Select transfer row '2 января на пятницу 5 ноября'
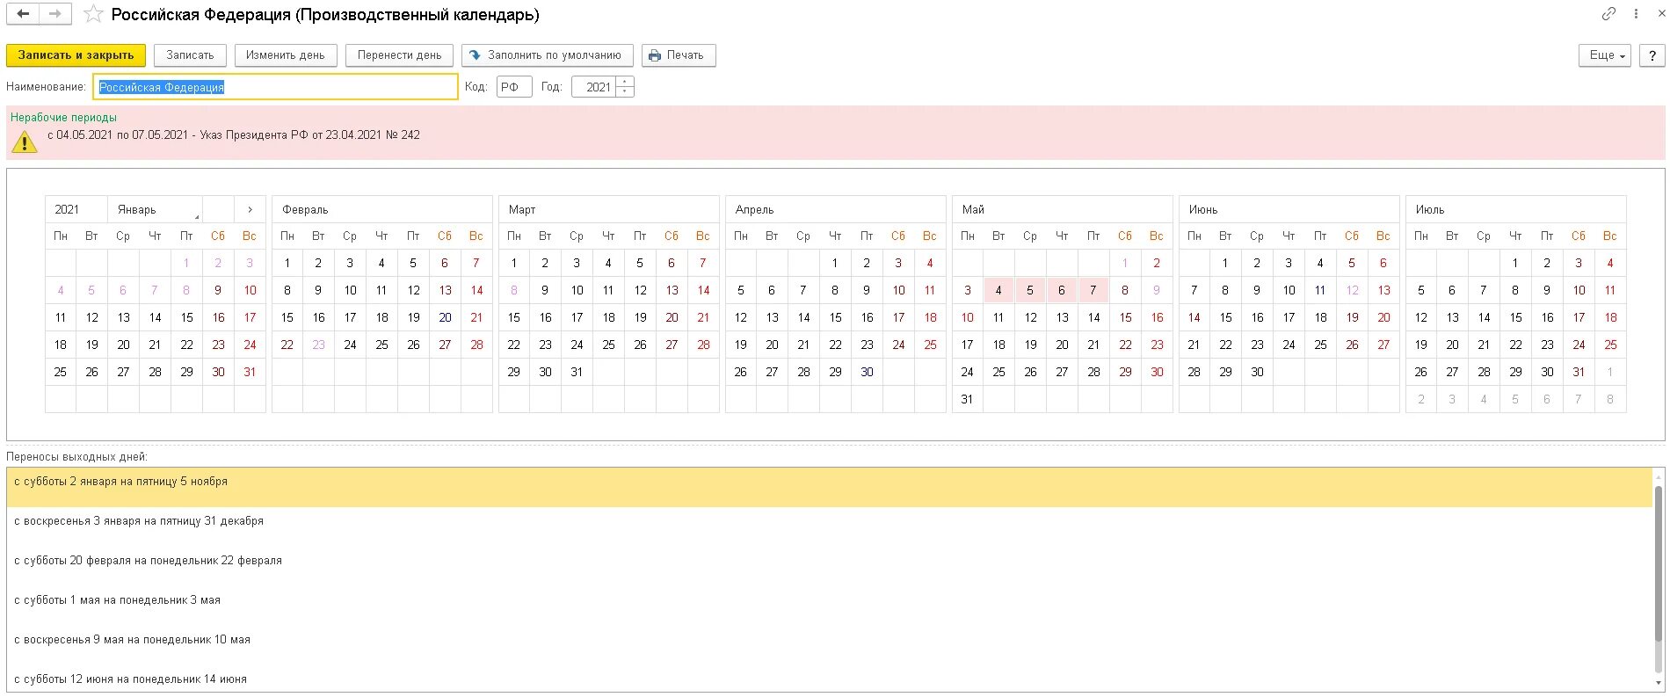 [830, 487]
